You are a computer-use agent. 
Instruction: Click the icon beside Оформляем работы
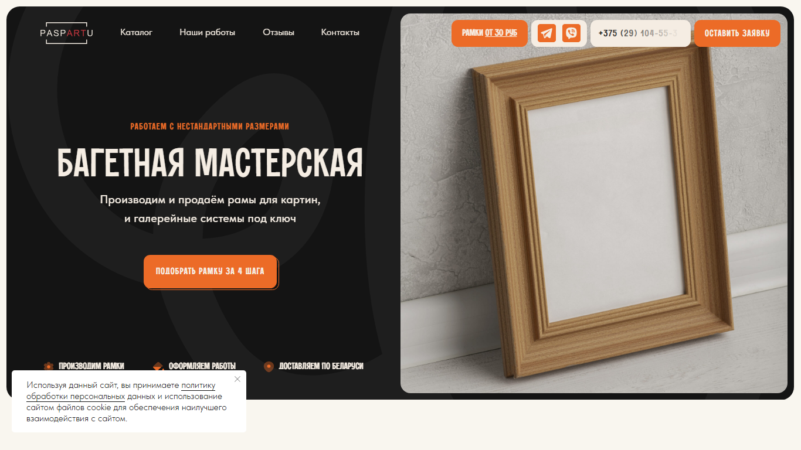(158, 366)
